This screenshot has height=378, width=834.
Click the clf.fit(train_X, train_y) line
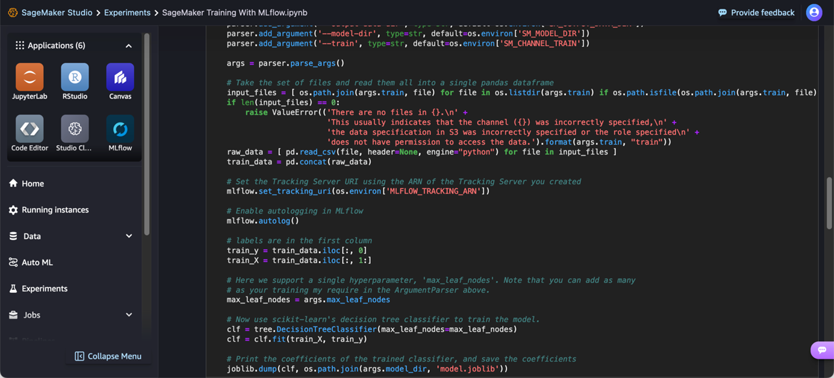(x=297, y=339)
